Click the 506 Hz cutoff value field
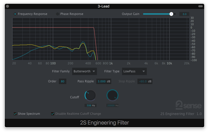This screenshot has width=209, height=133. click(x=91, y=106)
